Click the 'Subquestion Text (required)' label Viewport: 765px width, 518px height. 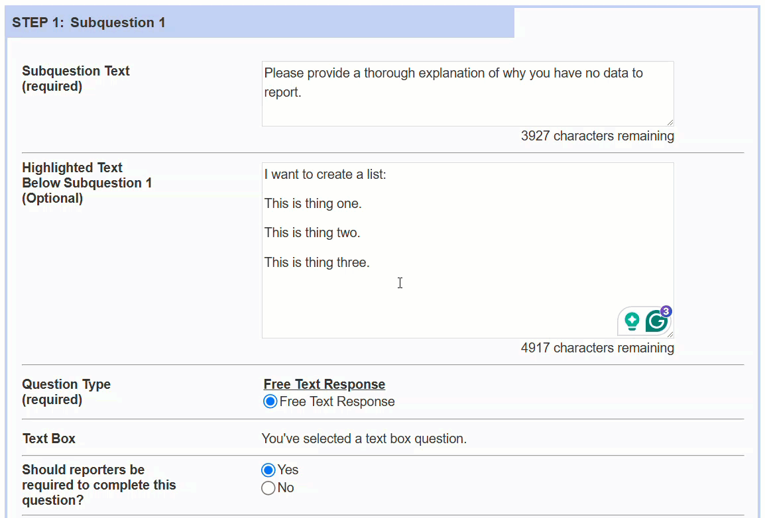pos(76,78)
